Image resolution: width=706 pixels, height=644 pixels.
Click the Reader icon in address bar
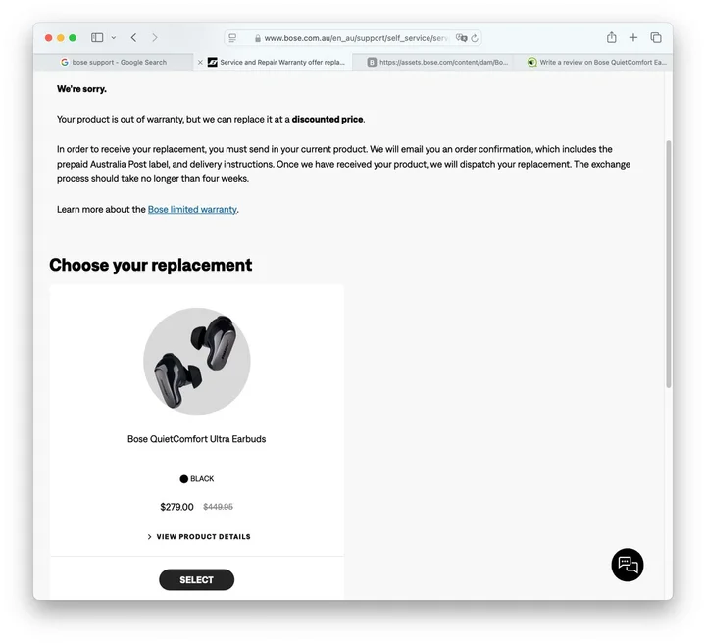click(233, 38)
